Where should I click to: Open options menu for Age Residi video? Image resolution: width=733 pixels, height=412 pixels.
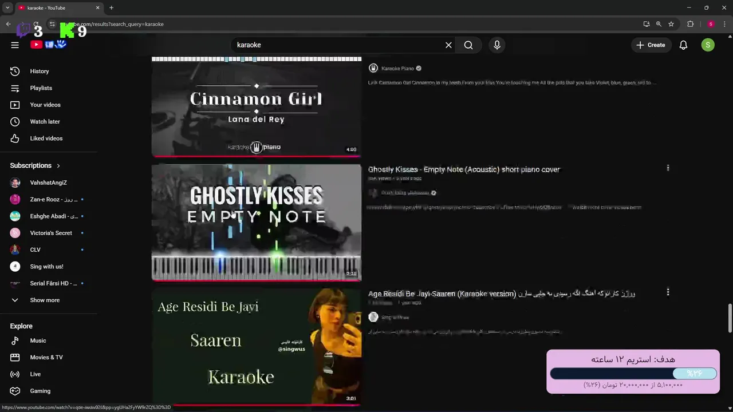[668, 292]
